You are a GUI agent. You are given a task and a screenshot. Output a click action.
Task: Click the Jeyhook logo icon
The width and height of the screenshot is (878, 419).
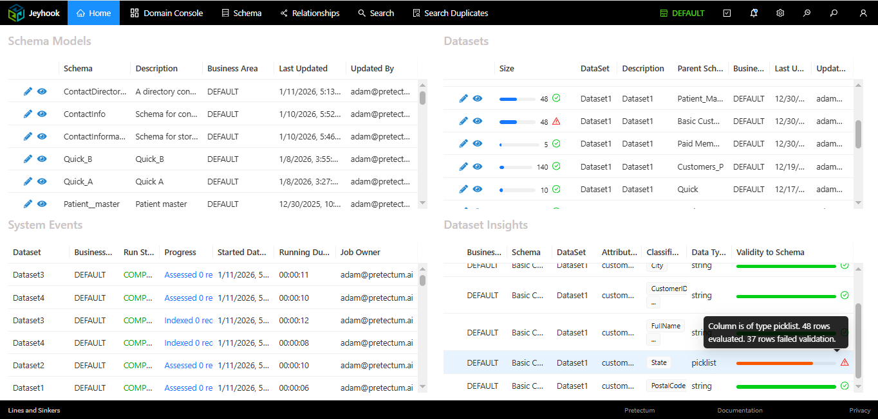[x=16, y=12]
